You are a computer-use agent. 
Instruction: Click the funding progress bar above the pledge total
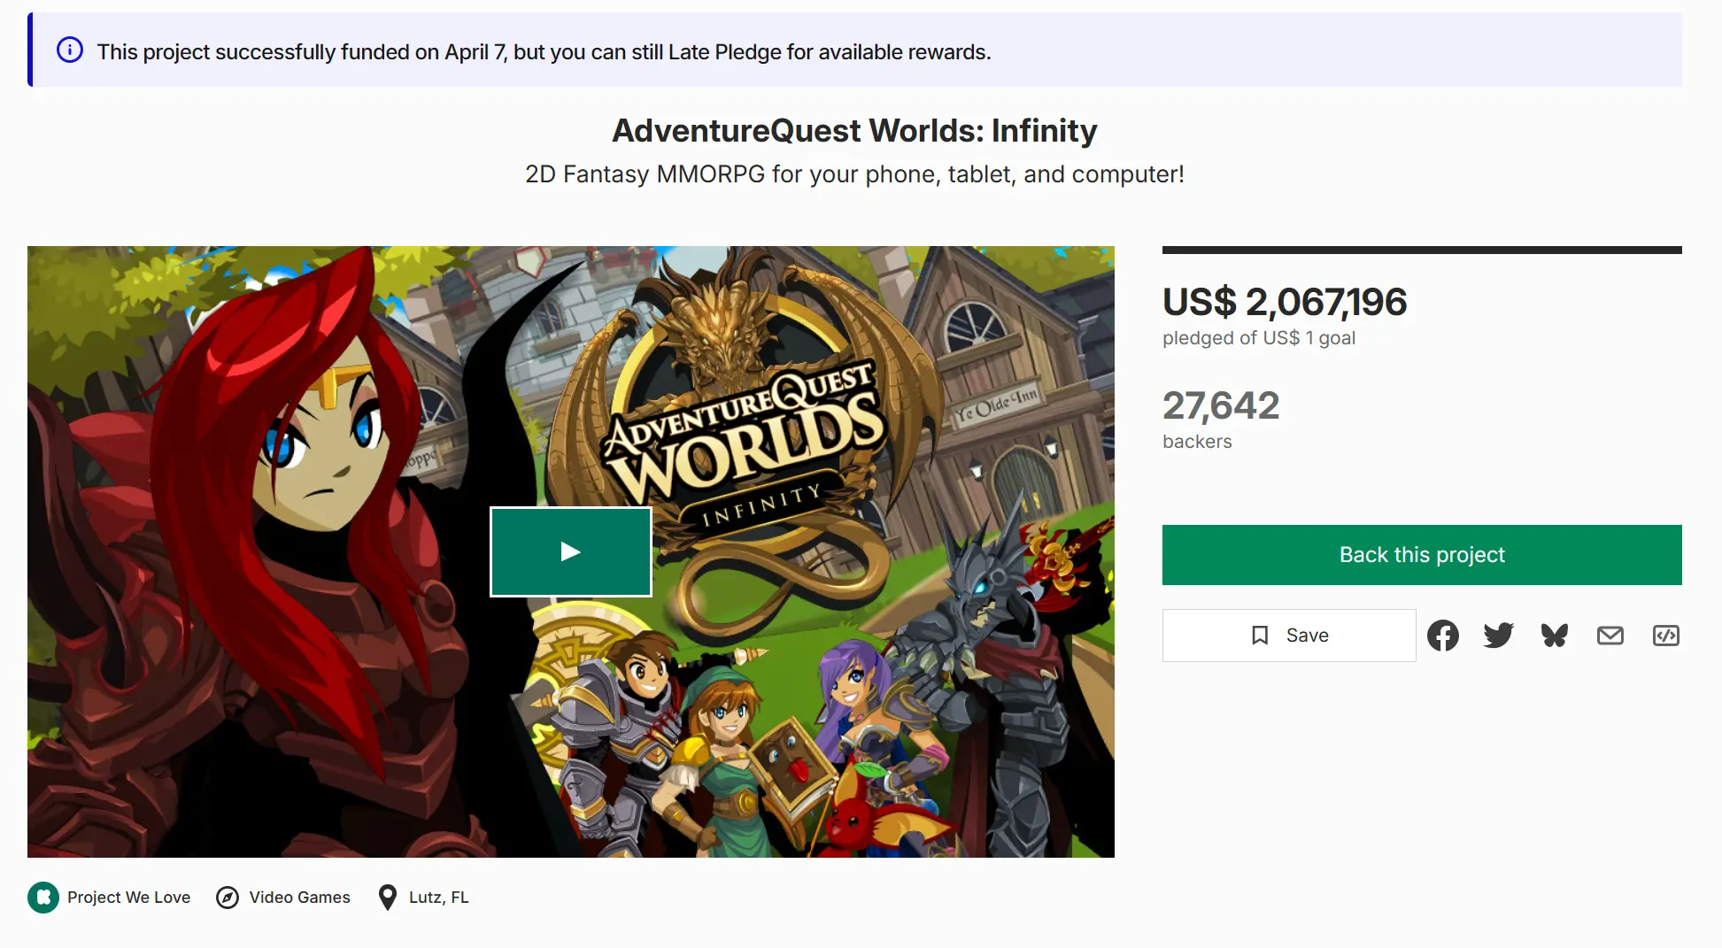[1421, 249]
